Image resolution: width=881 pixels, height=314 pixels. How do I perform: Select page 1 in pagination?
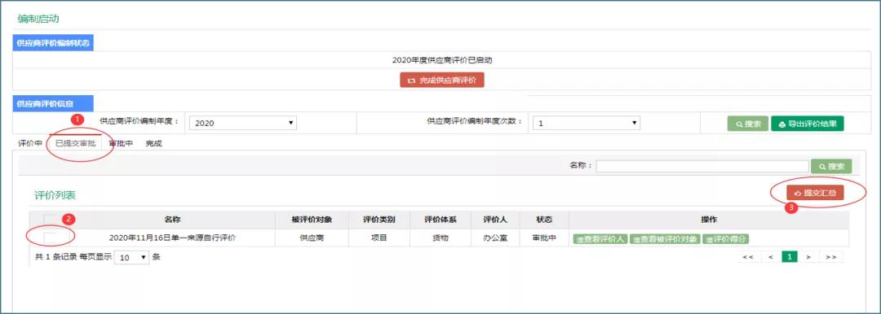coord(790,257)
